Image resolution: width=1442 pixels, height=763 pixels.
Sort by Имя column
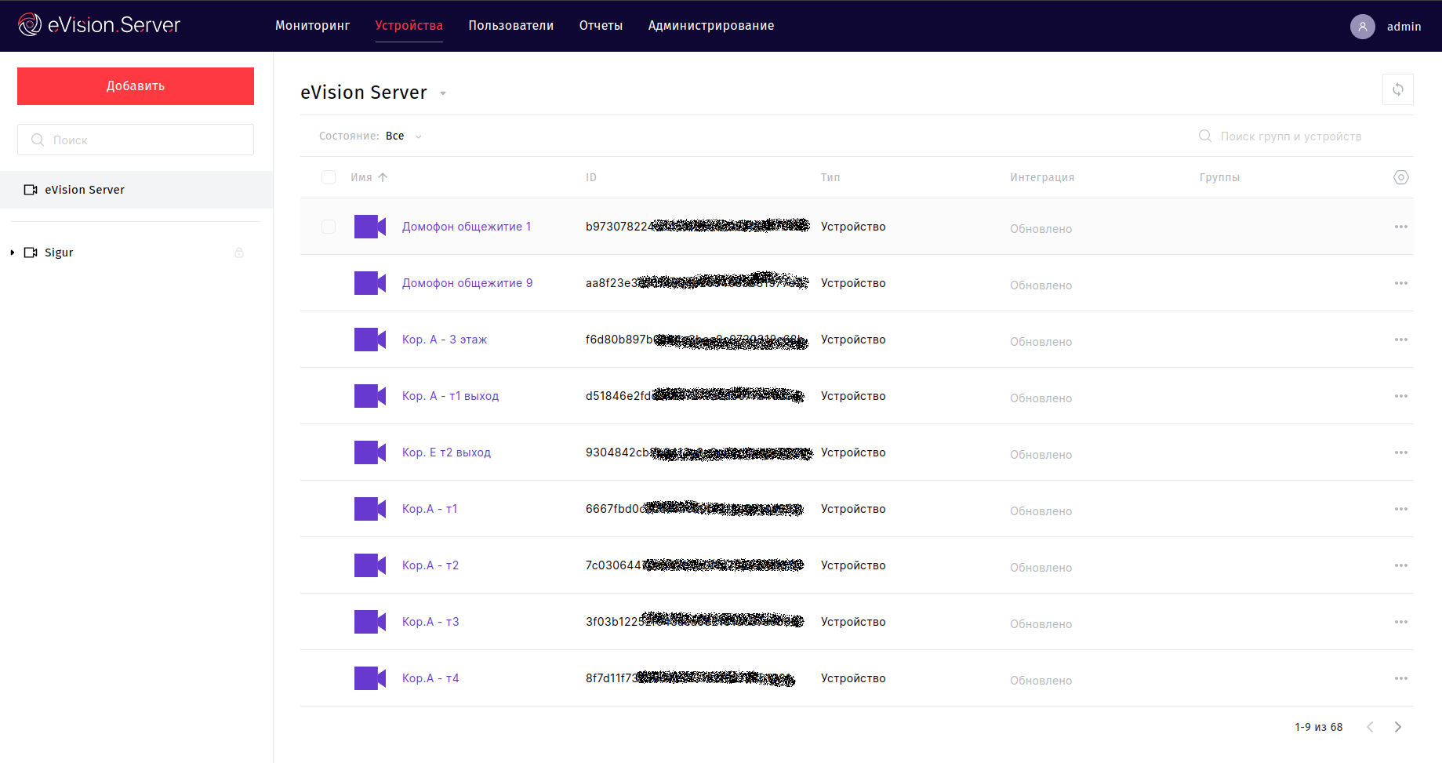[x=369, y=177]
